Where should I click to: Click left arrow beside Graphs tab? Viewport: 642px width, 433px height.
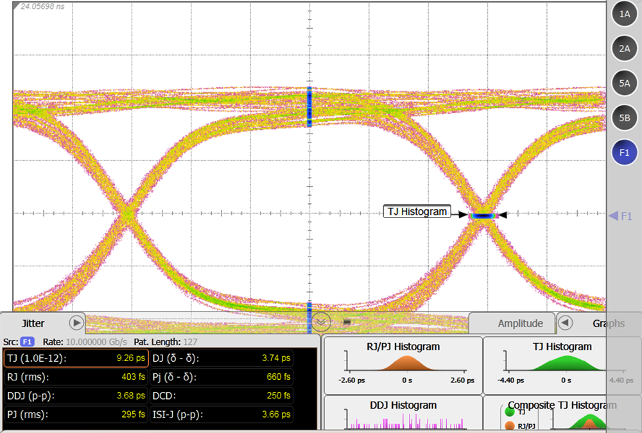point(565,323)
